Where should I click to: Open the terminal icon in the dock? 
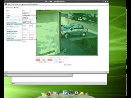point(71,93)
